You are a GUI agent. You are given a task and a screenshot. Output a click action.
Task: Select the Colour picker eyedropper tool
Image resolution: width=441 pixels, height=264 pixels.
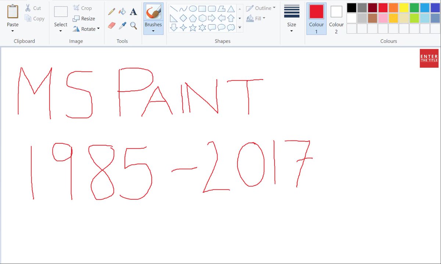click(x=122, y=25)
